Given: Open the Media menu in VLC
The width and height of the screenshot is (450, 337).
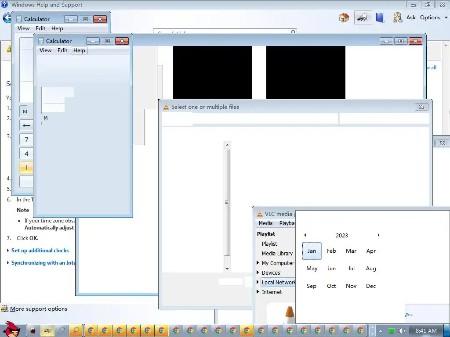Looking at the screenshot, I should coord(265,223).
